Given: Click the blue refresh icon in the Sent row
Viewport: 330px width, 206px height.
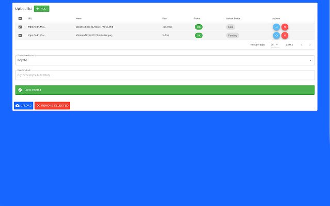Looking at the screenshot, I should [276, 27].
